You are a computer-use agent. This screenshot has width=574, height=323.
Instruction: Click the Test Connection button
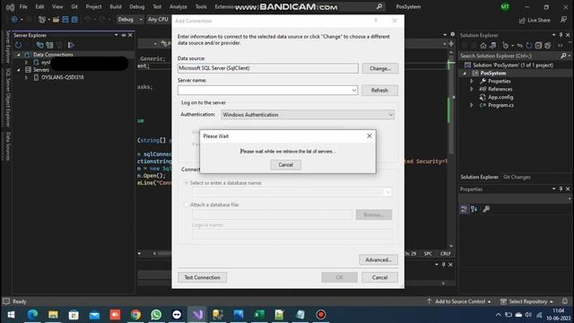[202, 277]
